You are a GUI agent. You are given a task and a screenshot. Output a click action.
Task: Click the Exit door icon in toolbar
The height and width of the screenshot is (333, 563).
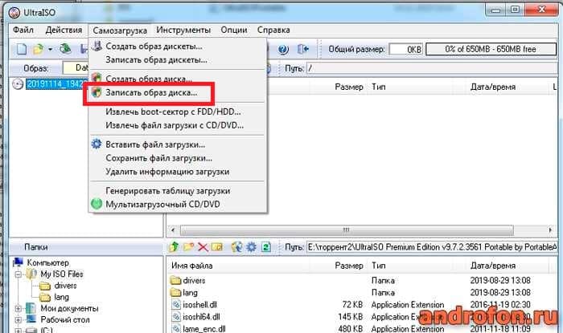302,49
